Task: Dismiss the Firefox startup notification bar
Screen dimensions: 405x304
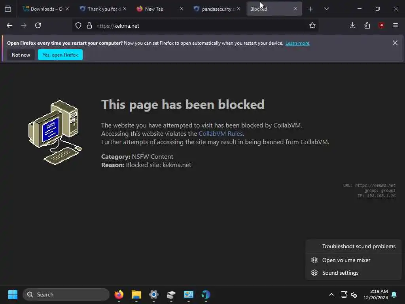Action: (395, 43)
